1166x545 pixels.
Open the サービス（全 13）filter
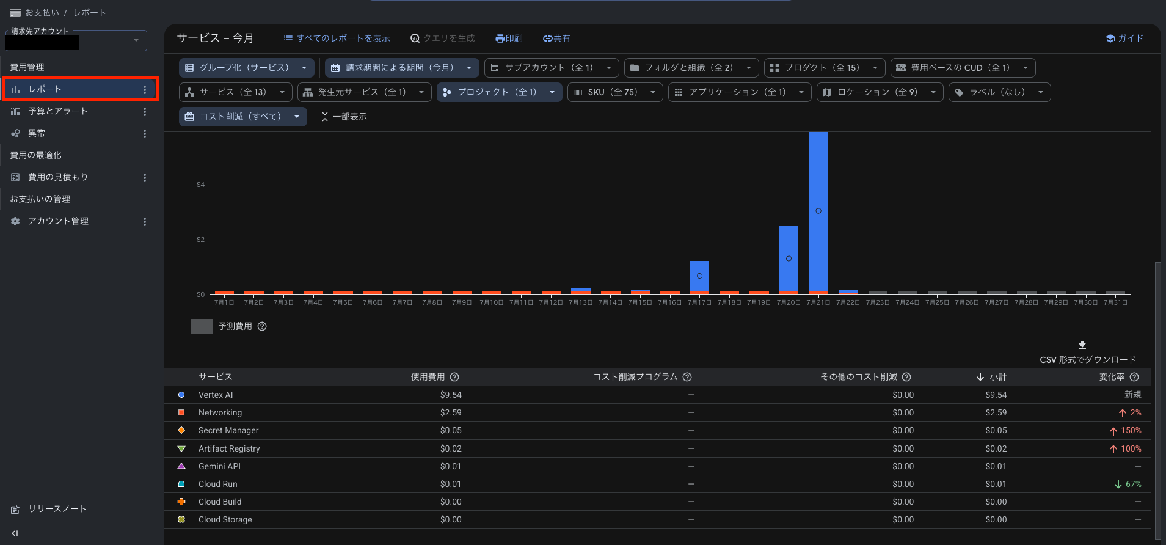pos(236,92)
